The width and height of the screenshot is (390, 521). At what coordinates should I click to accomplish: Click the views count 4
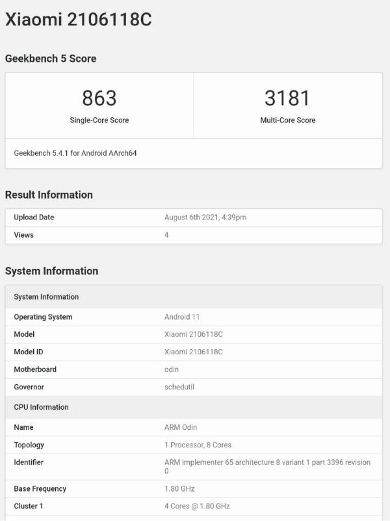[166, 235]
